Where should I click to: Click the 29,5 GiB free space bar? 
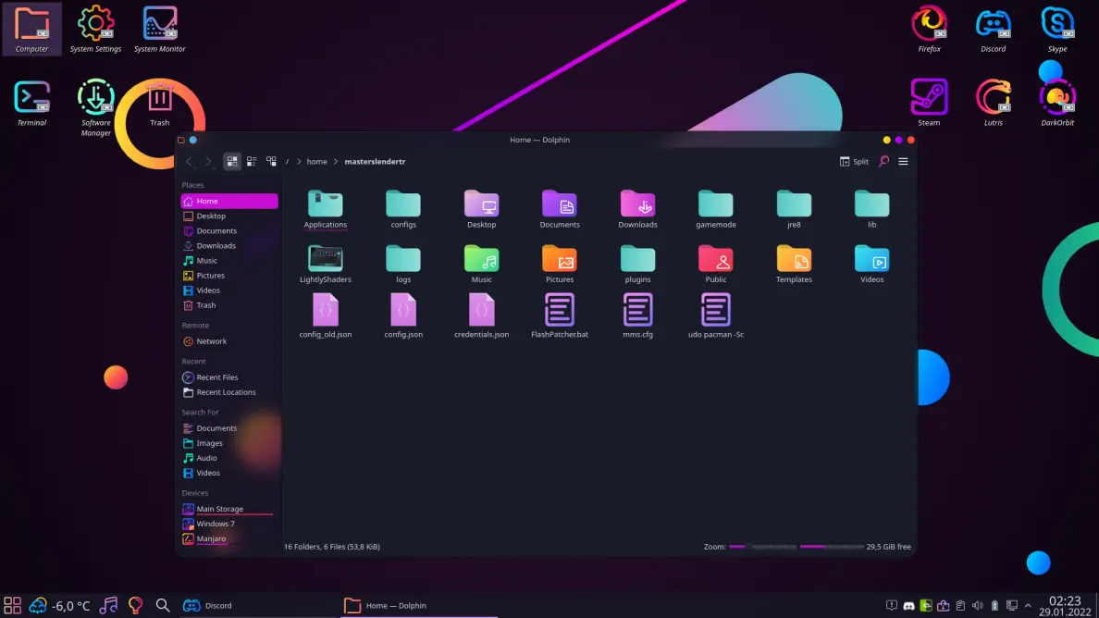(x=832, y=547)
